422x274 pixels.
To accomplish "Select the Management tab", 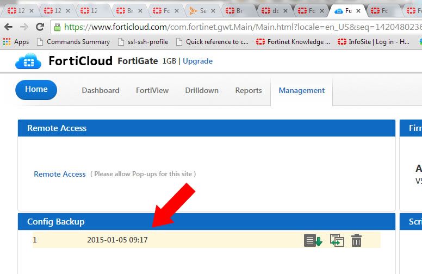I will click(302, 90).
